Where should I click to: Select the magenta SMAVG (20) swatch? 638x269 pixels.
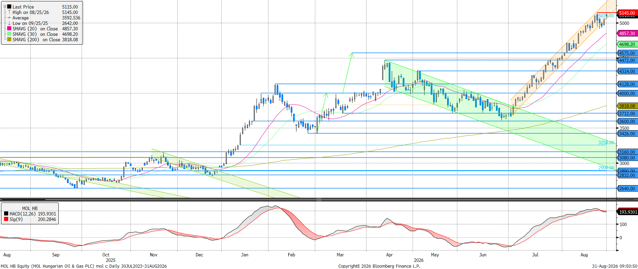tap(9, 29)
